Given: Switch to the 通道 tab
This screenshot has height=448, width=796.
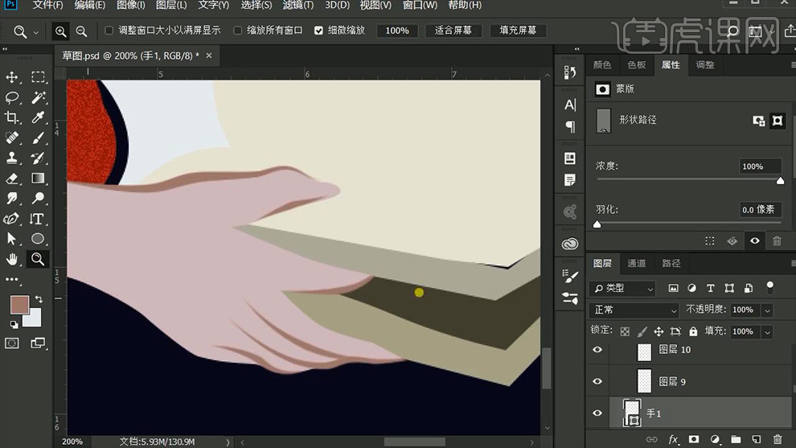Looking at the screenshot, I should pyautogui.click(x=637, y=263).
